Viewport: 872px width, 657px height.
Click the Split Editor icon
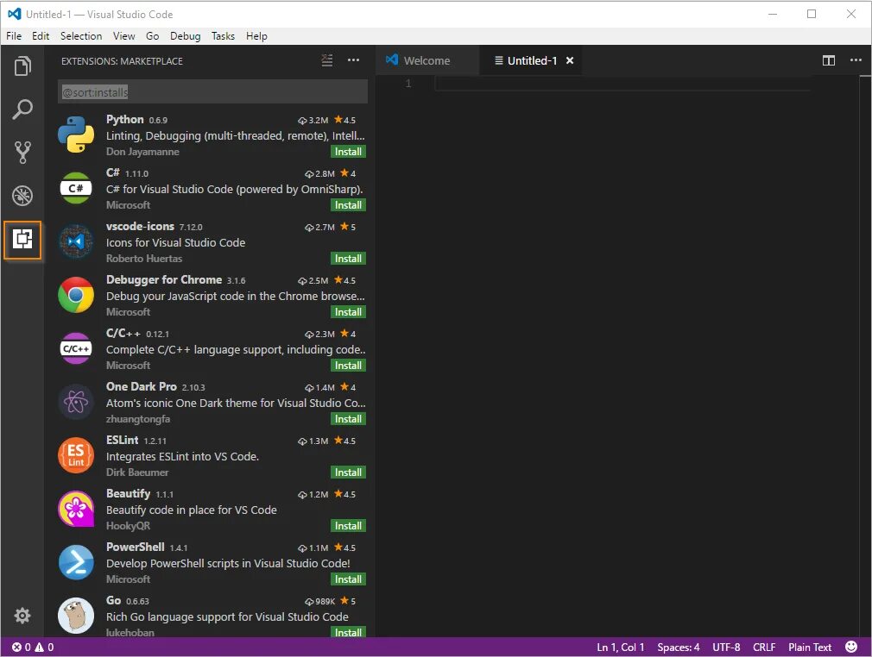829,60
